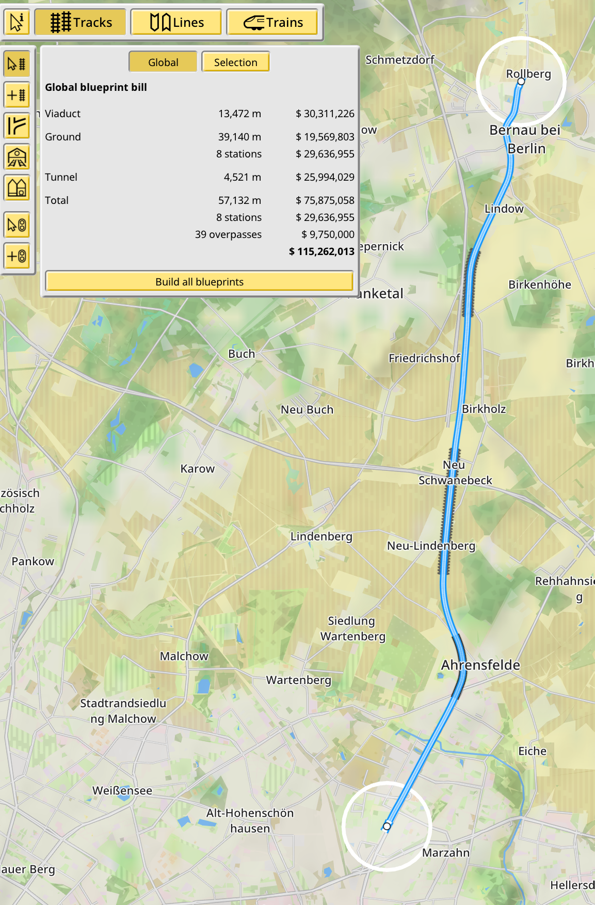The image size is (595, 905).
Task: Click the track endpoint node near Marzahn
Action: [x=387, y=826]
